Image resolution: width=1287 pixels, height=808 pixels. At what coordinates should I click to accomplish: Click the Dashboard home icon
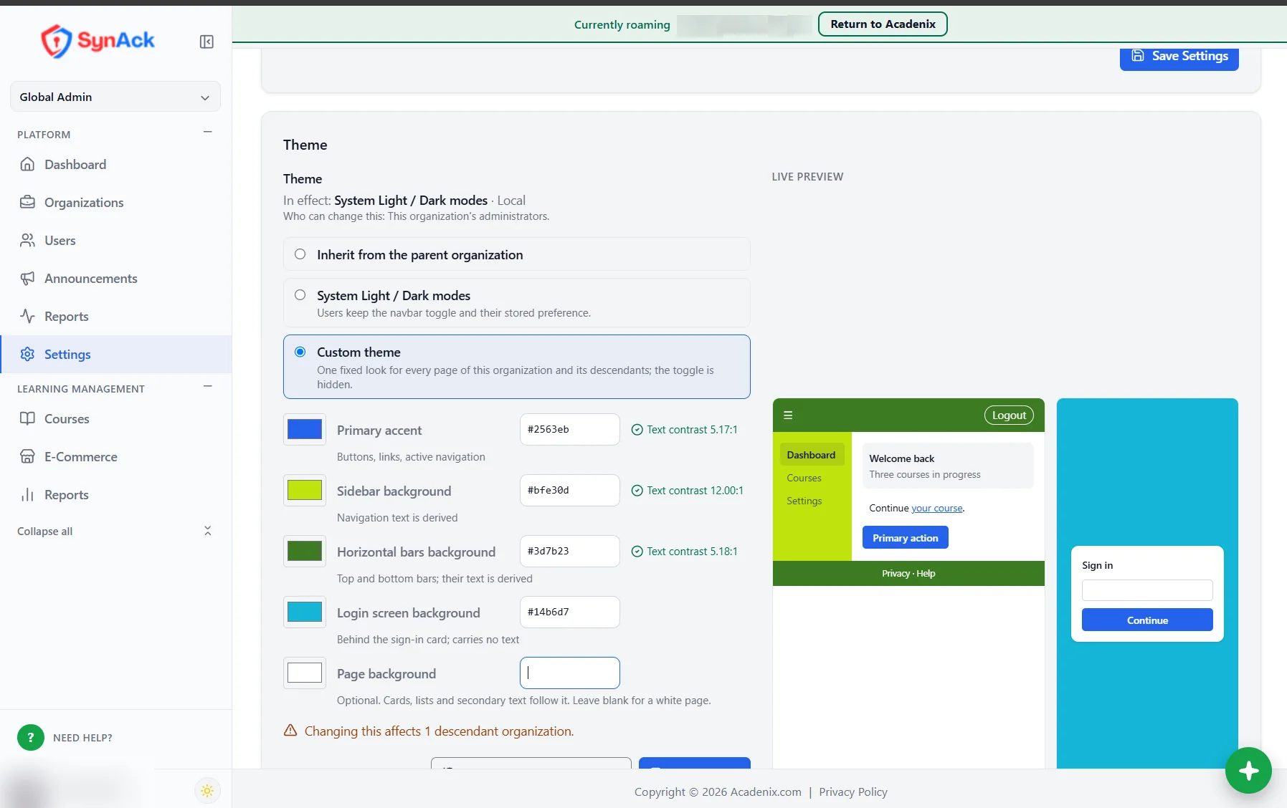(x=27, y=164)
